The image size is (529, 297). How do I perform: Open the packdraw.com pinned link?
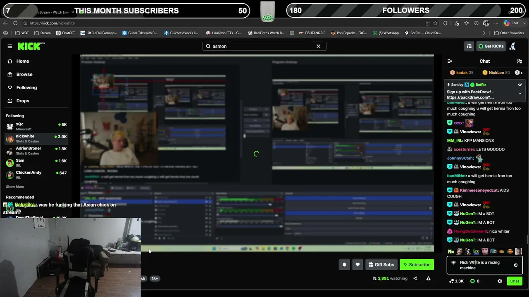(x=470, y=97)
